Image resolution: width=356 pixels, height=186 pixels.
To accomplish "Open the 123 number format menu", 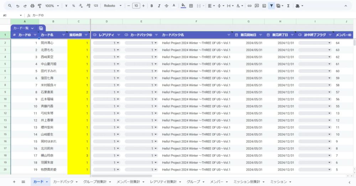I will pos(96,6).
